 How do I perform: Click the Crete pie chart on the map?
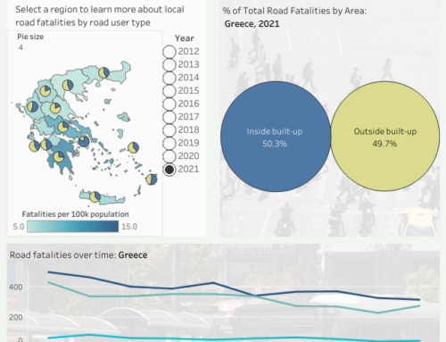(x=95, y=196)
